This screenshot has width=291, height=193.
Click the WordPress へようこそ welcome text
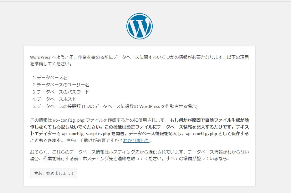point(53,57)
